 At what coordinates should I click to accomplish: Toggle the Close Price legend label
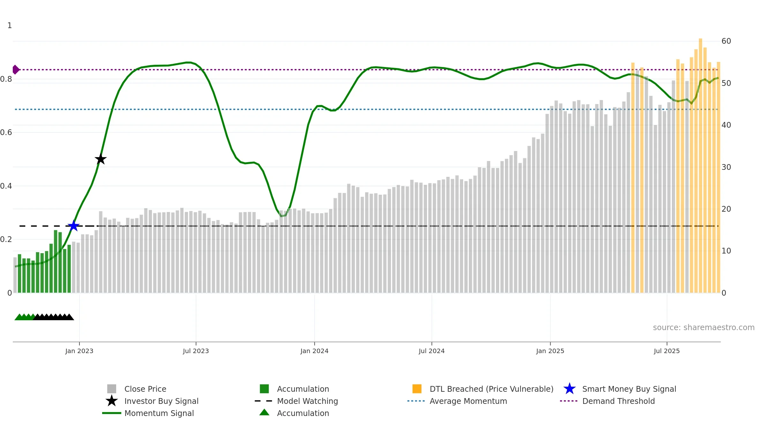click(x=145, y=389)
